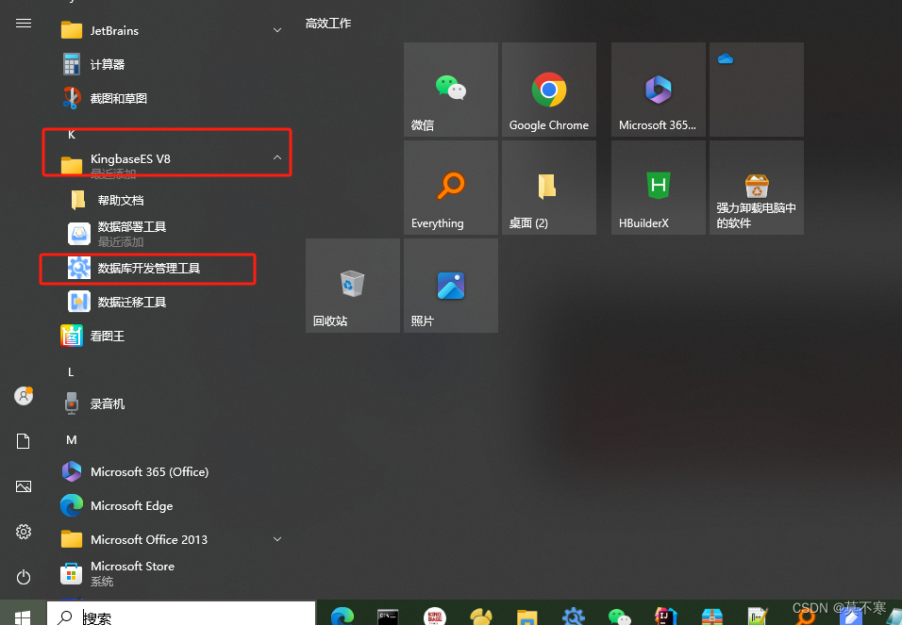Expand the Start menu hamburger button
Viewport: 902px width, 625px height.
pyautogui.click(x=24, y=23)
